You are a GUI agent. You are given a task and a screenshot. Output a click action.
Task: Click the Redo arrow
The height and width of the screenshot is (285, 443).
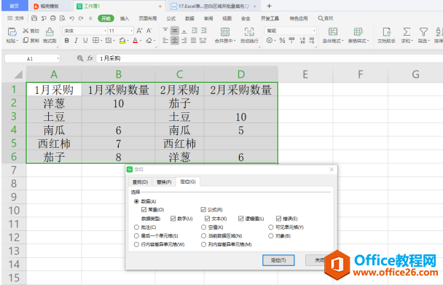coord(81,18)
